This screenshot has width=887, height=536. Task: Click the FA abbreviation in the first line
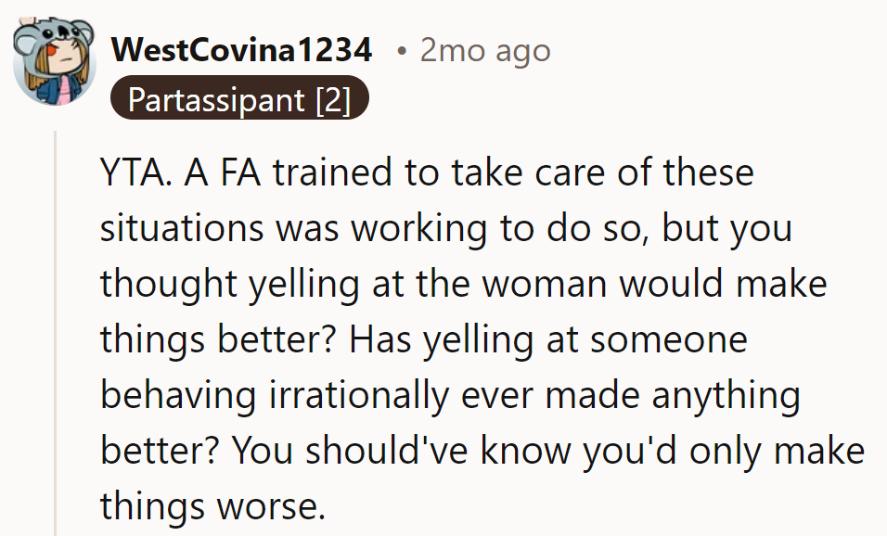coord(241,172)
